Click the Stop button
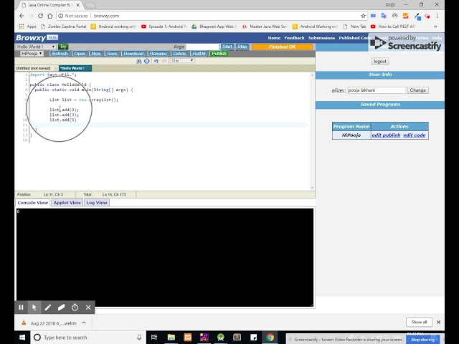This screenshot has height=344, width=459. pyautogui.click(x=242, y=47)
